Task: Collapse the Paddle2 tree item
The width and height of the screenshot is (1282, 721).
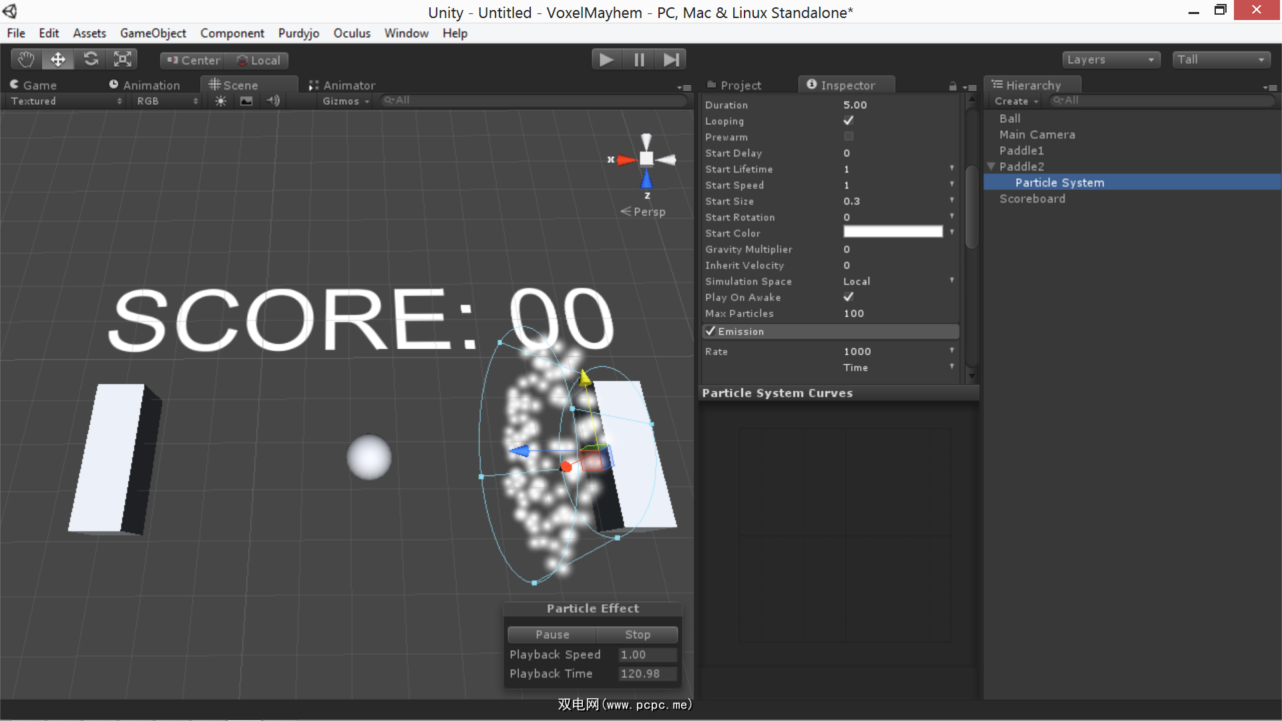Action: [992, 166]
